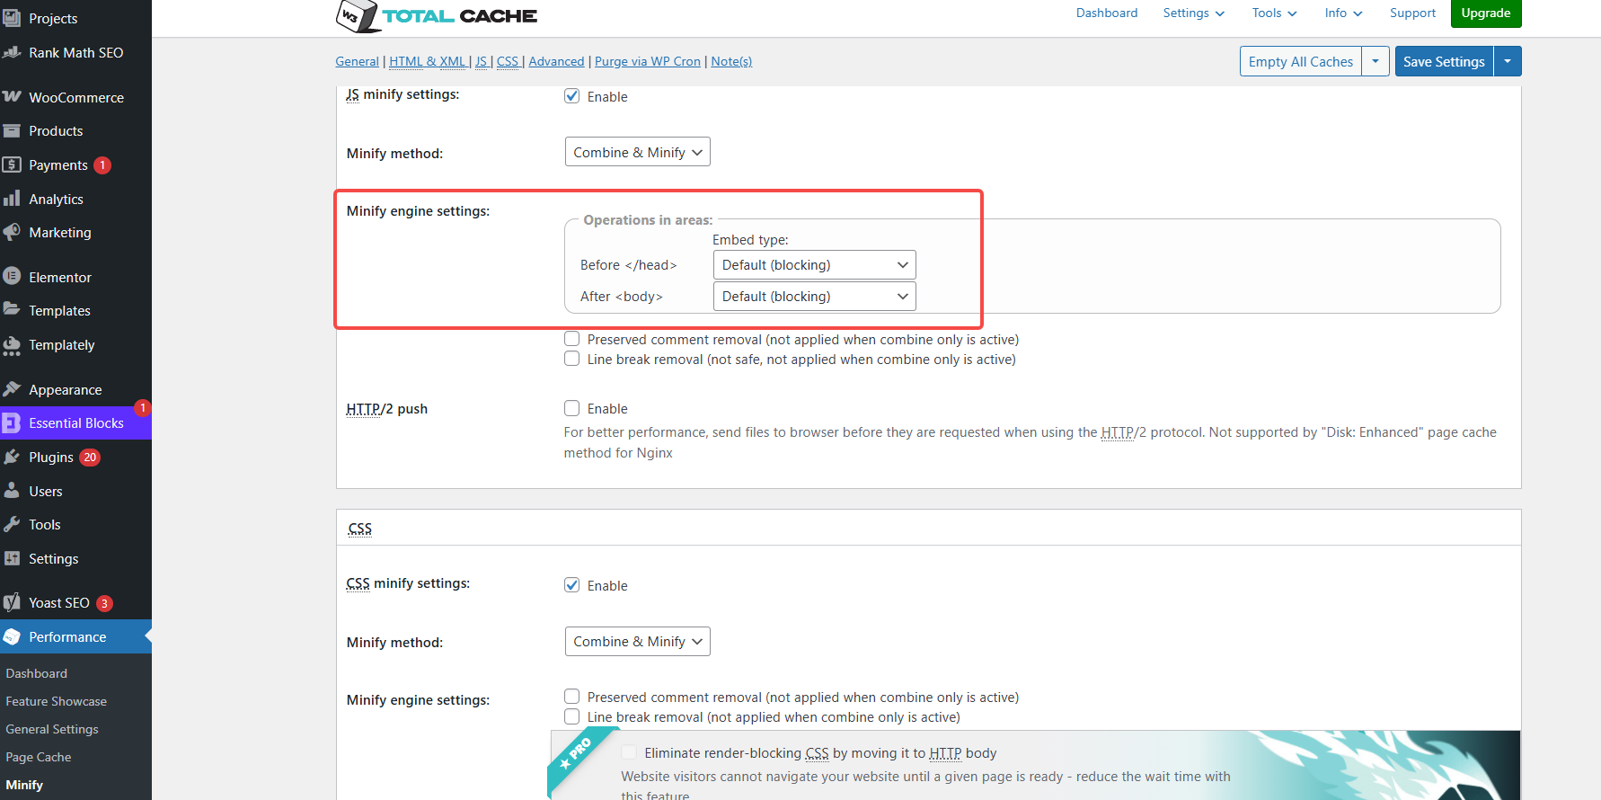The height and width of the screenshot is (800, 1601).
Task: Click the Yoast SEO 3 notifications badge
Action: tap(105, 603)
